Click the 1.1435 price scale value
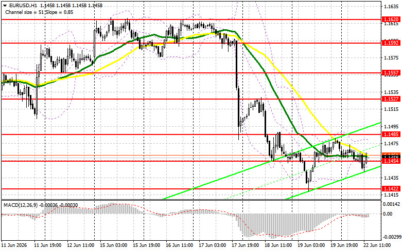402x251 pixels. pyautogui.click(x=392, y=178)
